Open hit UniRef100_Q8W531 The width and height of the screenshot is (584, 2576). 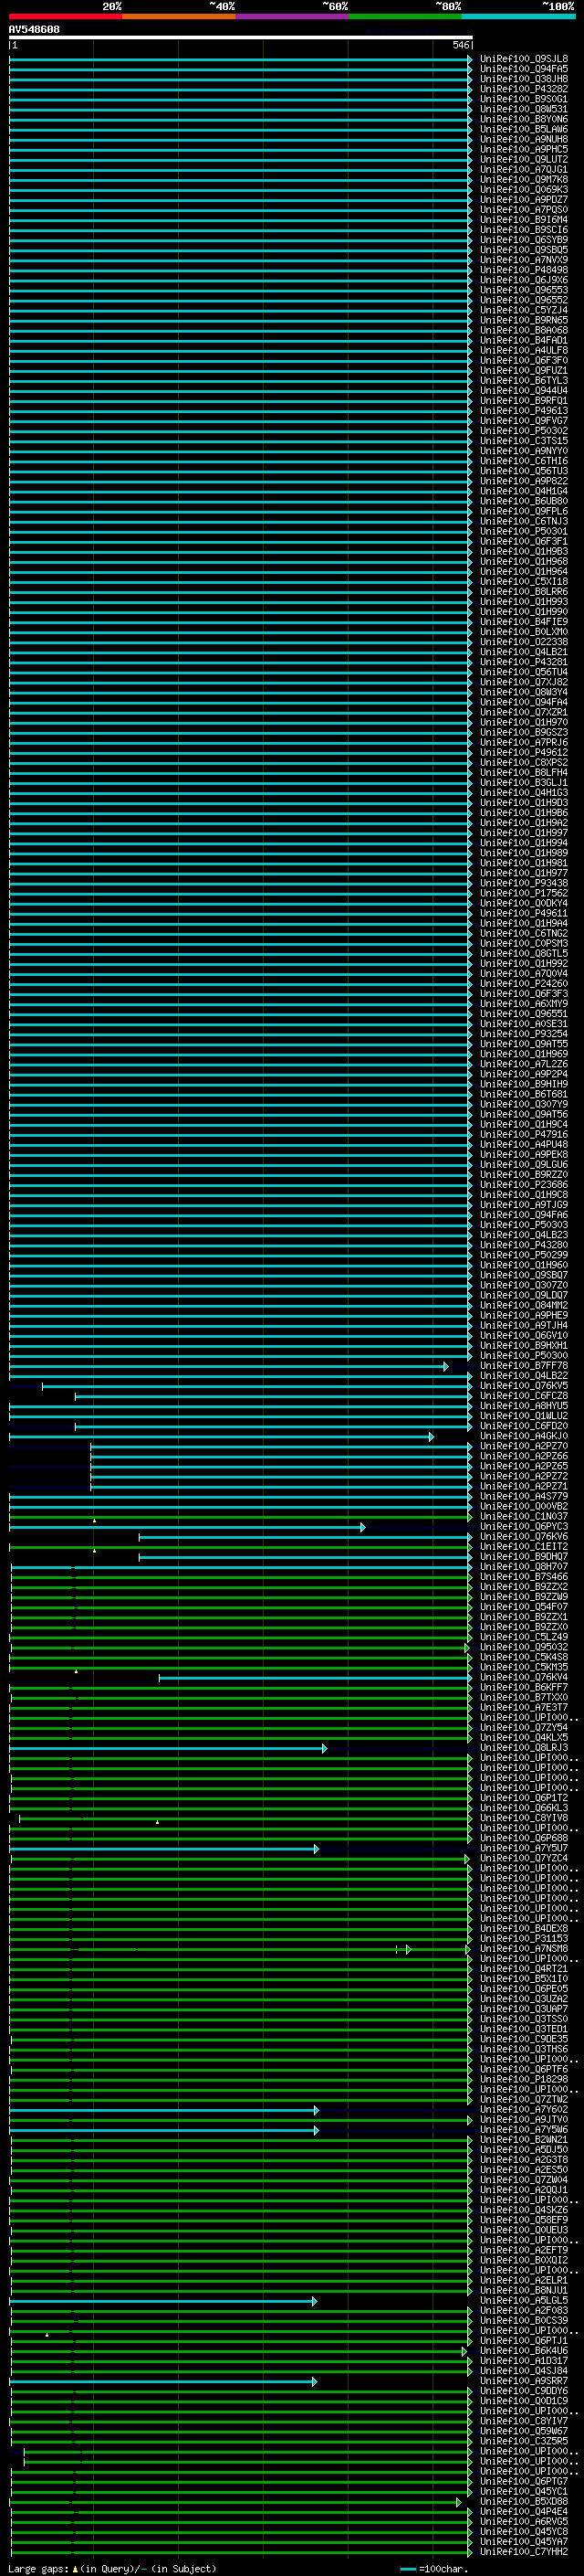pos(523,109)
